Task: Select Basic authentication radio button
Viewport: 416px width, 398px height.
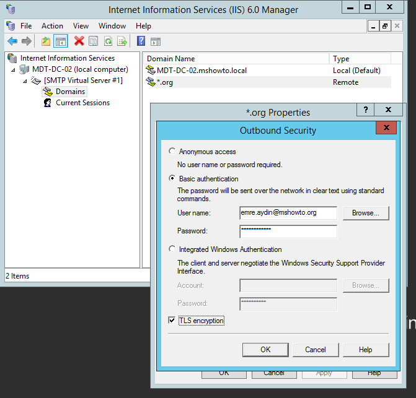Action: pos(172,178)
